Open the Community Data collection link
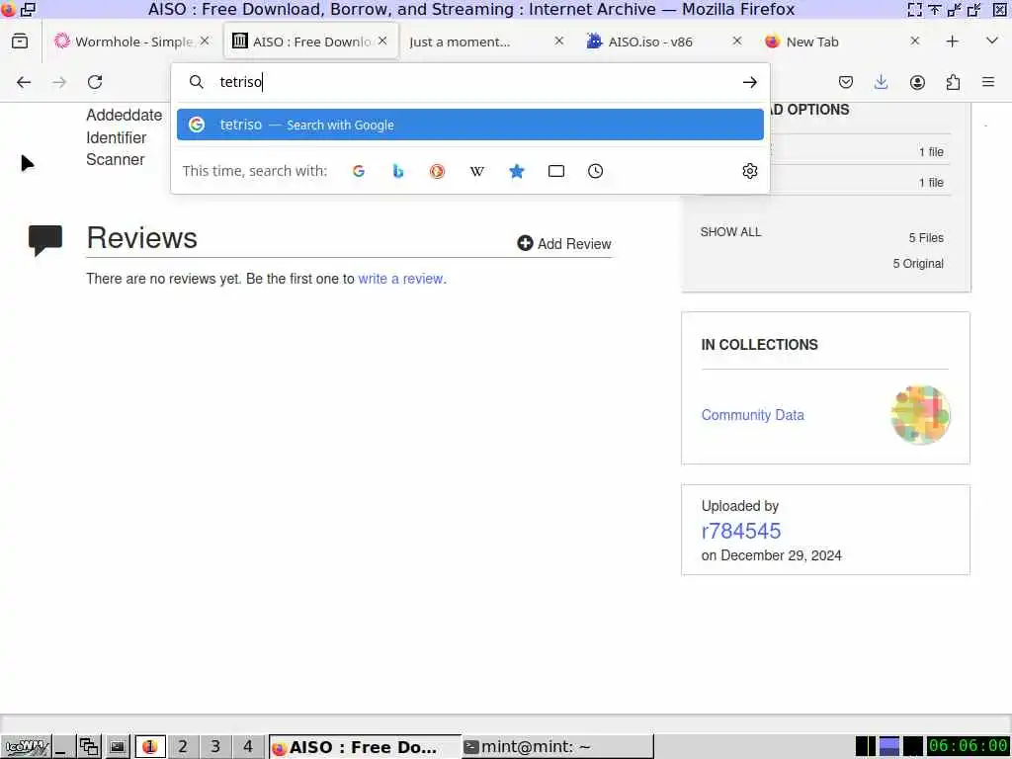The width and height of the screenshot is (1012, 759). click(752, 415)
